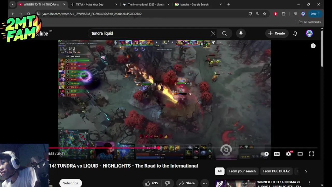Bookmark this page with the star

point(265,14)
